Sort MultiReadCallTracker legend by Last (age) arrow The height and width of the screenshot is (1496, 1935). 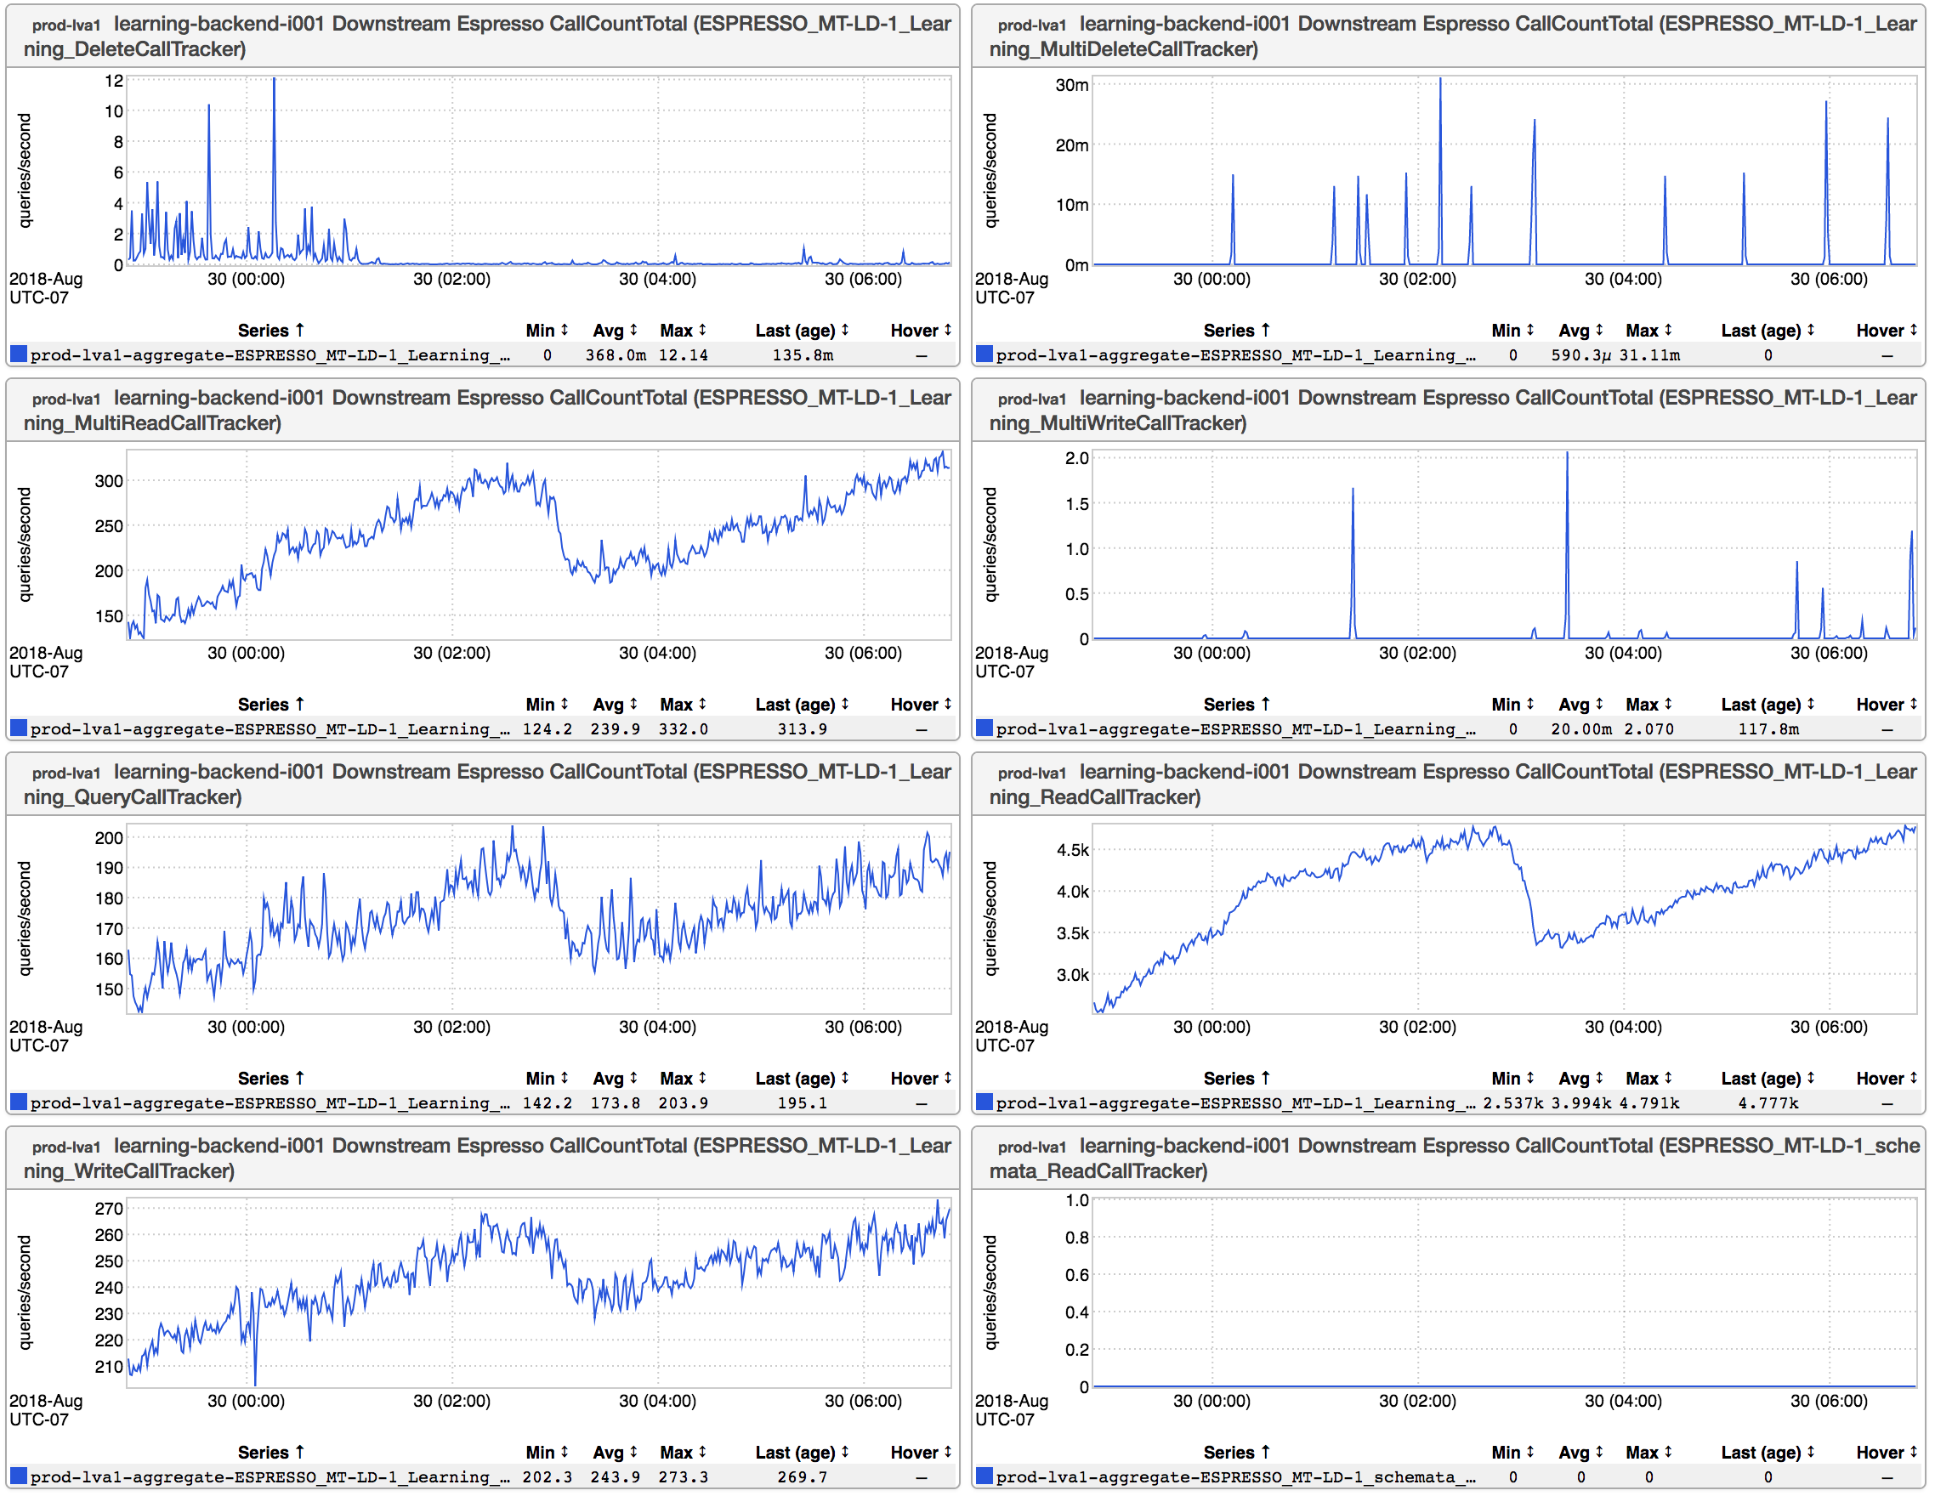coord(845,705)
